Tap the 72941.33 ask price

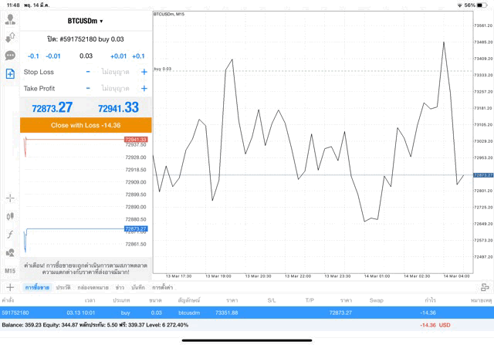click(118, 107)
